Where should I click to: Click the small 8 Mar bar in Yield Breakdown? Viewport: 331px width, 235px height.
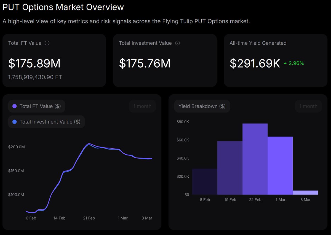click(305, 193)
